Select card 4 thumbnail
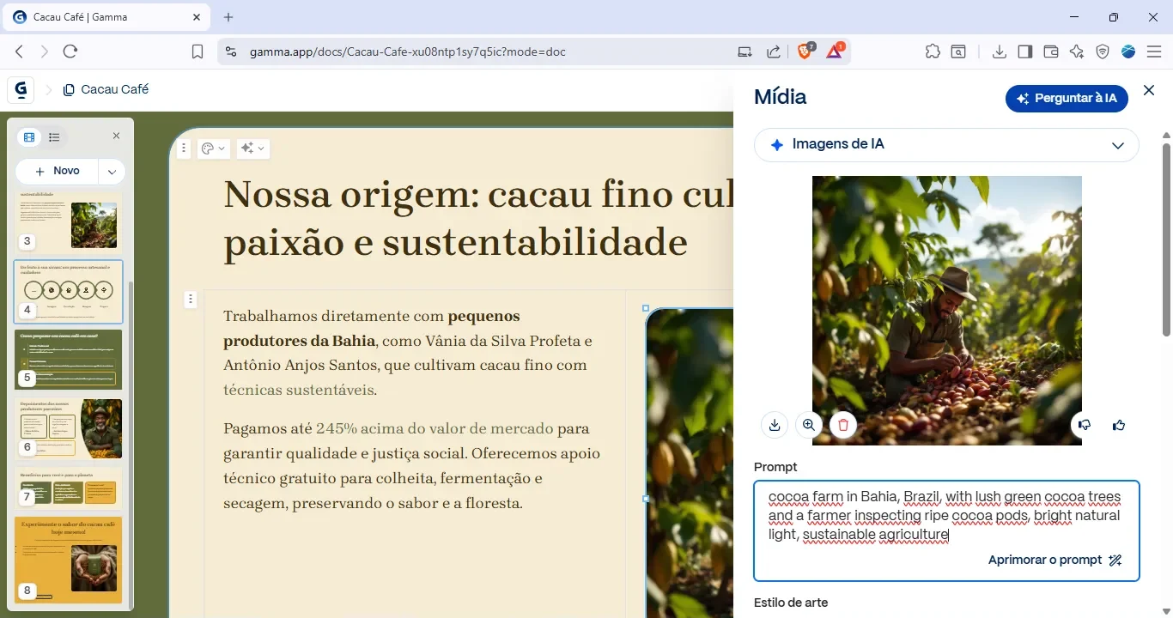 [69, 292]
